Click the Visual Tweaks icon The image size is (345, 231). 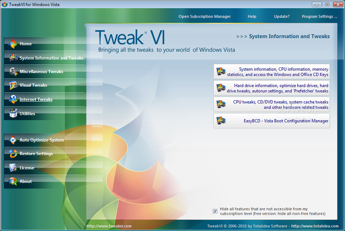13,85
